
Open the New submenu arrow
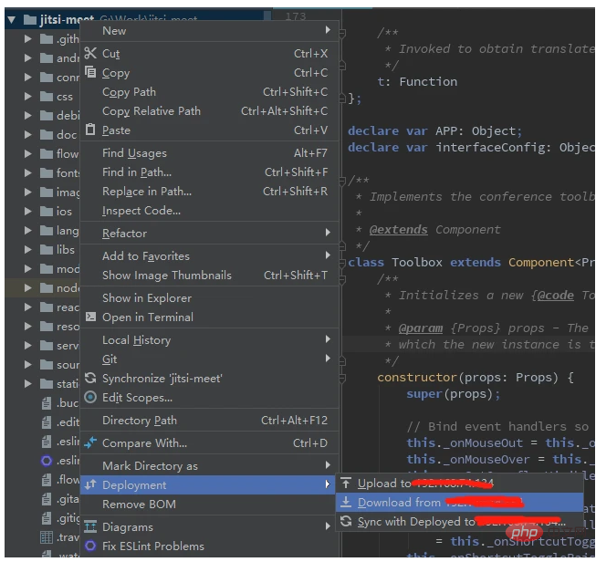[x=328, y=29]
